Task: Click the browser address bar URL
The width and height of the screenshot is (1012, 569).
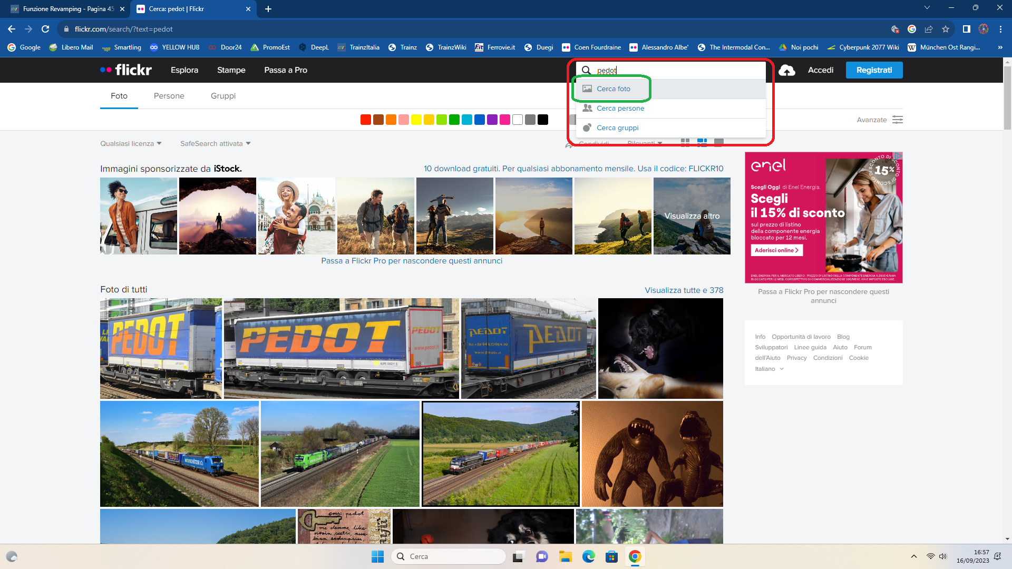Action: (124, 29)
